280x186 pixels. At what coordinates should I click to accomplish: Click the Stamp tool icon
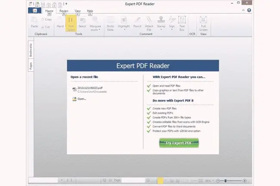tap(161, 20)
